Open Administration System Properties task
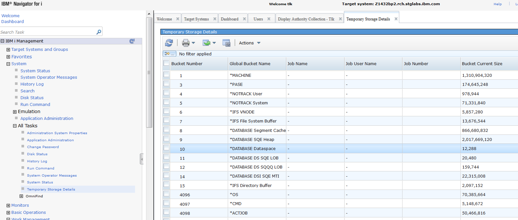This screenshot has height=220, width=518. pyautogui.click(x=57, y=133)
